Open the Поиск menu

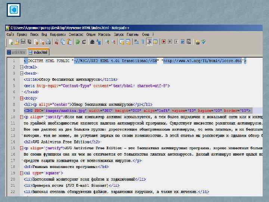point(34,34)
